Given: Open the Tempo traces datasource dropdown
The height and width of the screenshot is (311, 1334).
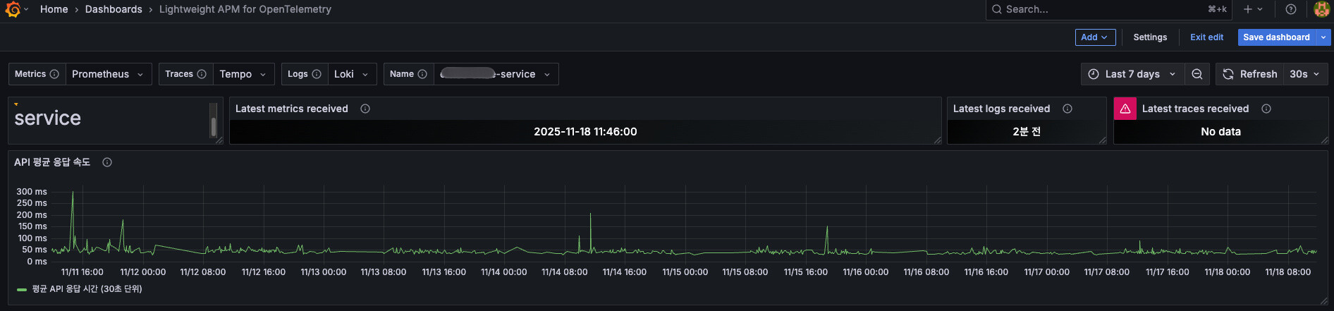Looking at the screenshot, I should coord(243,74).
